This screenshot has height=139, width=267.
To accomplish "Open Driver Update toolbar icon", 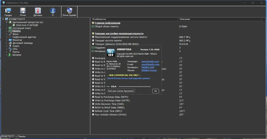I will click(69, 12).
